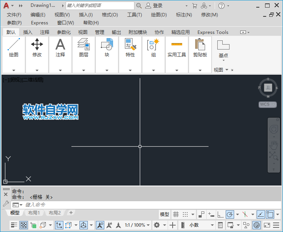
Task: Open workspace switching gear icon
Action: [157, 225]
